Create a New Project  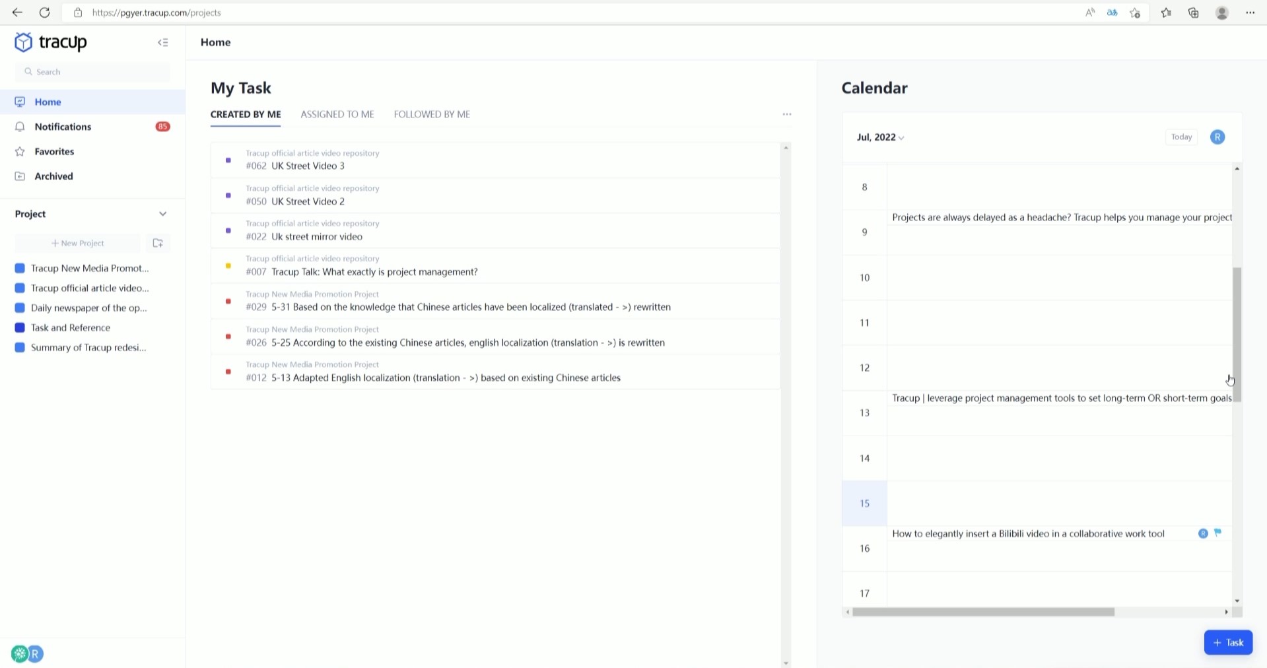pos(78,243)
